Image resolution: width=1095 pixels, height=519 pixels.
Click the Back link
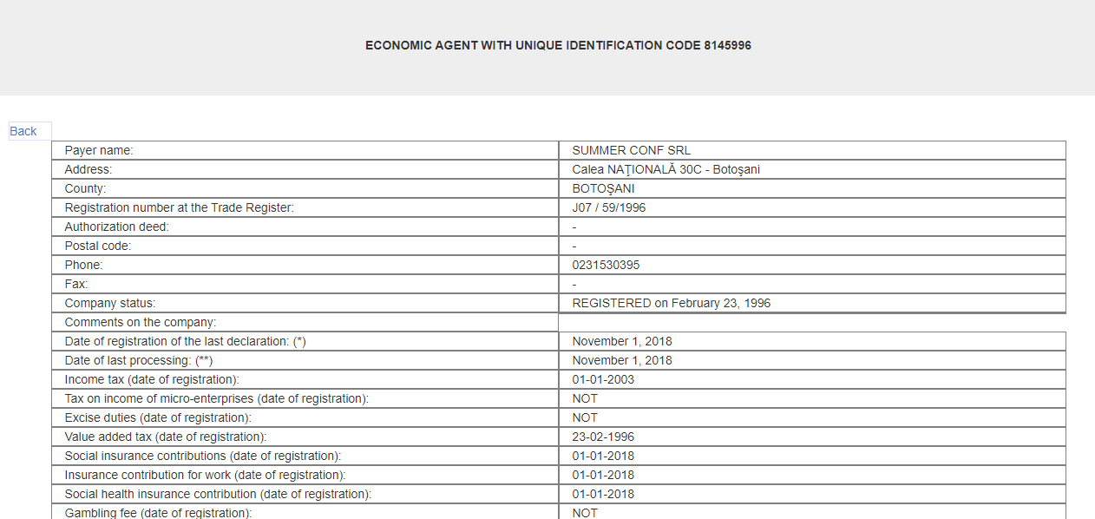[x=23, y=131]
